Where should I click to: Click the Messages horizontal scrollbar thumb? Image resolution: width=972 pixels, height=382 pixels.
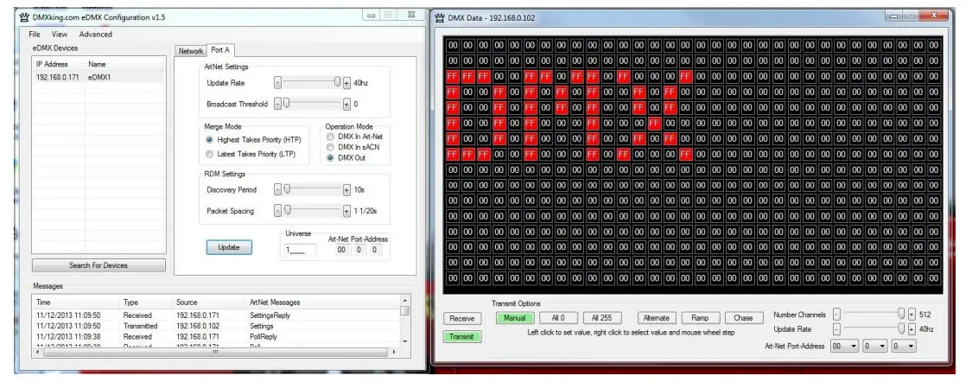tap(216, 352)
